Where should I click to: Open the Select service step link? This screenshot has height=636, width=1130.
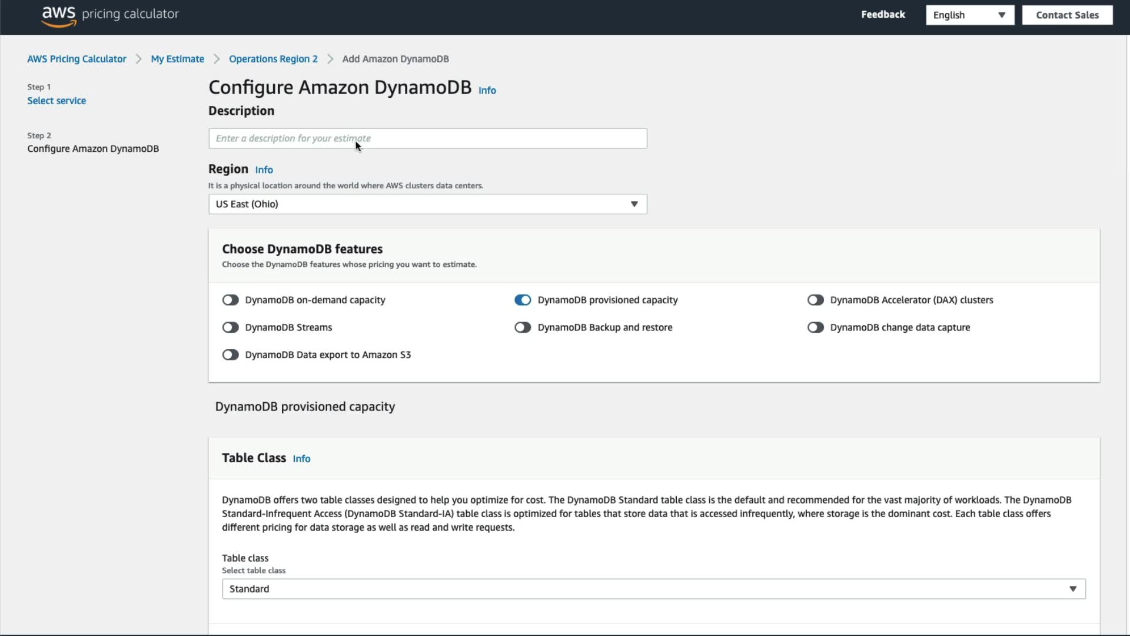[56, 101]
